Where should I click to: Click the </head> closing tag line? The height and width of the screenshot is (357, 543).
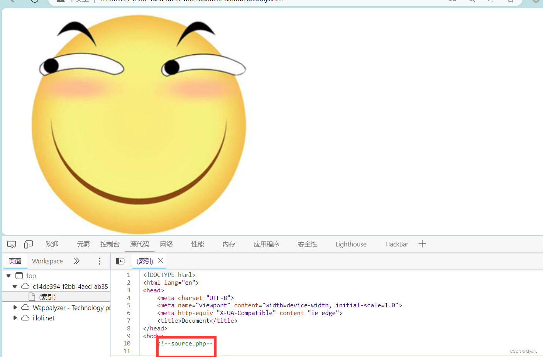[155, 329]
